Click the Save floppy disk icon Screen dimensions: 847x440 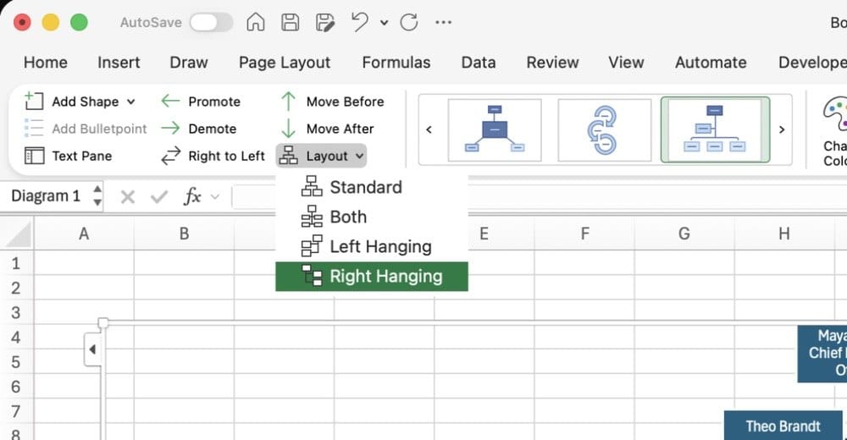tap(290, 22)
